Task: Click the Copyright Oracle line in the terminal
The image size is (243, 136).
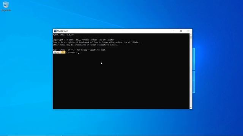Action: click(84, 40)
